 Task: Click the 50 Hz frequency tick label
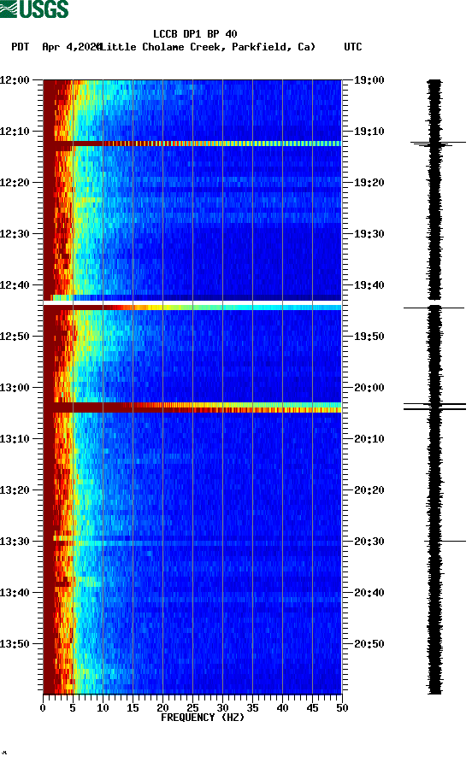point(342,708)
